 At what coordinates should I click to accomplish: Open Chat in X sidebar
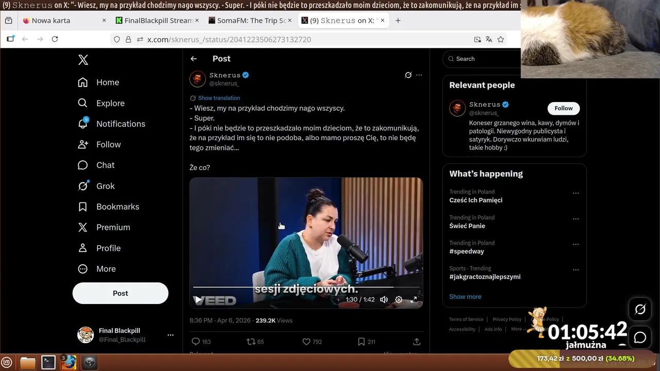[96, 165]
